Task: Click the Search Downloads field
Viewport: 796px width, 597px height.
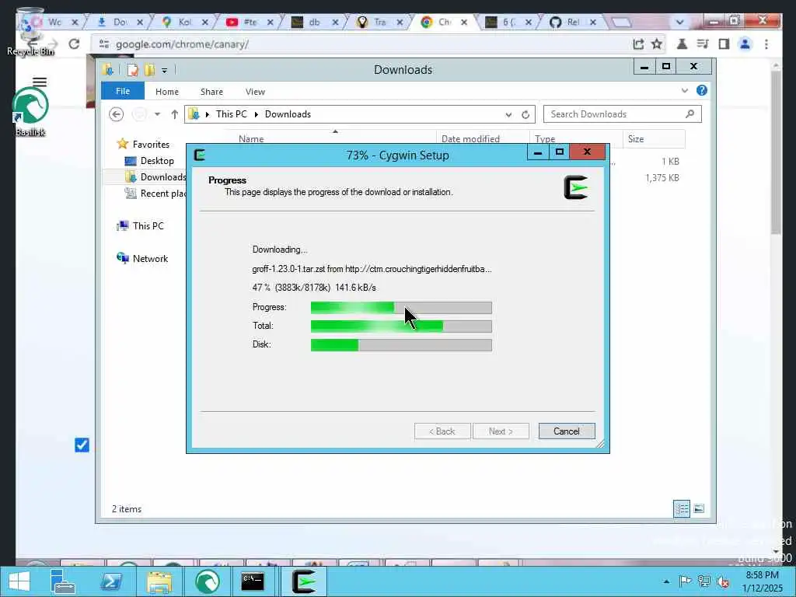Action: coord(623,114)
